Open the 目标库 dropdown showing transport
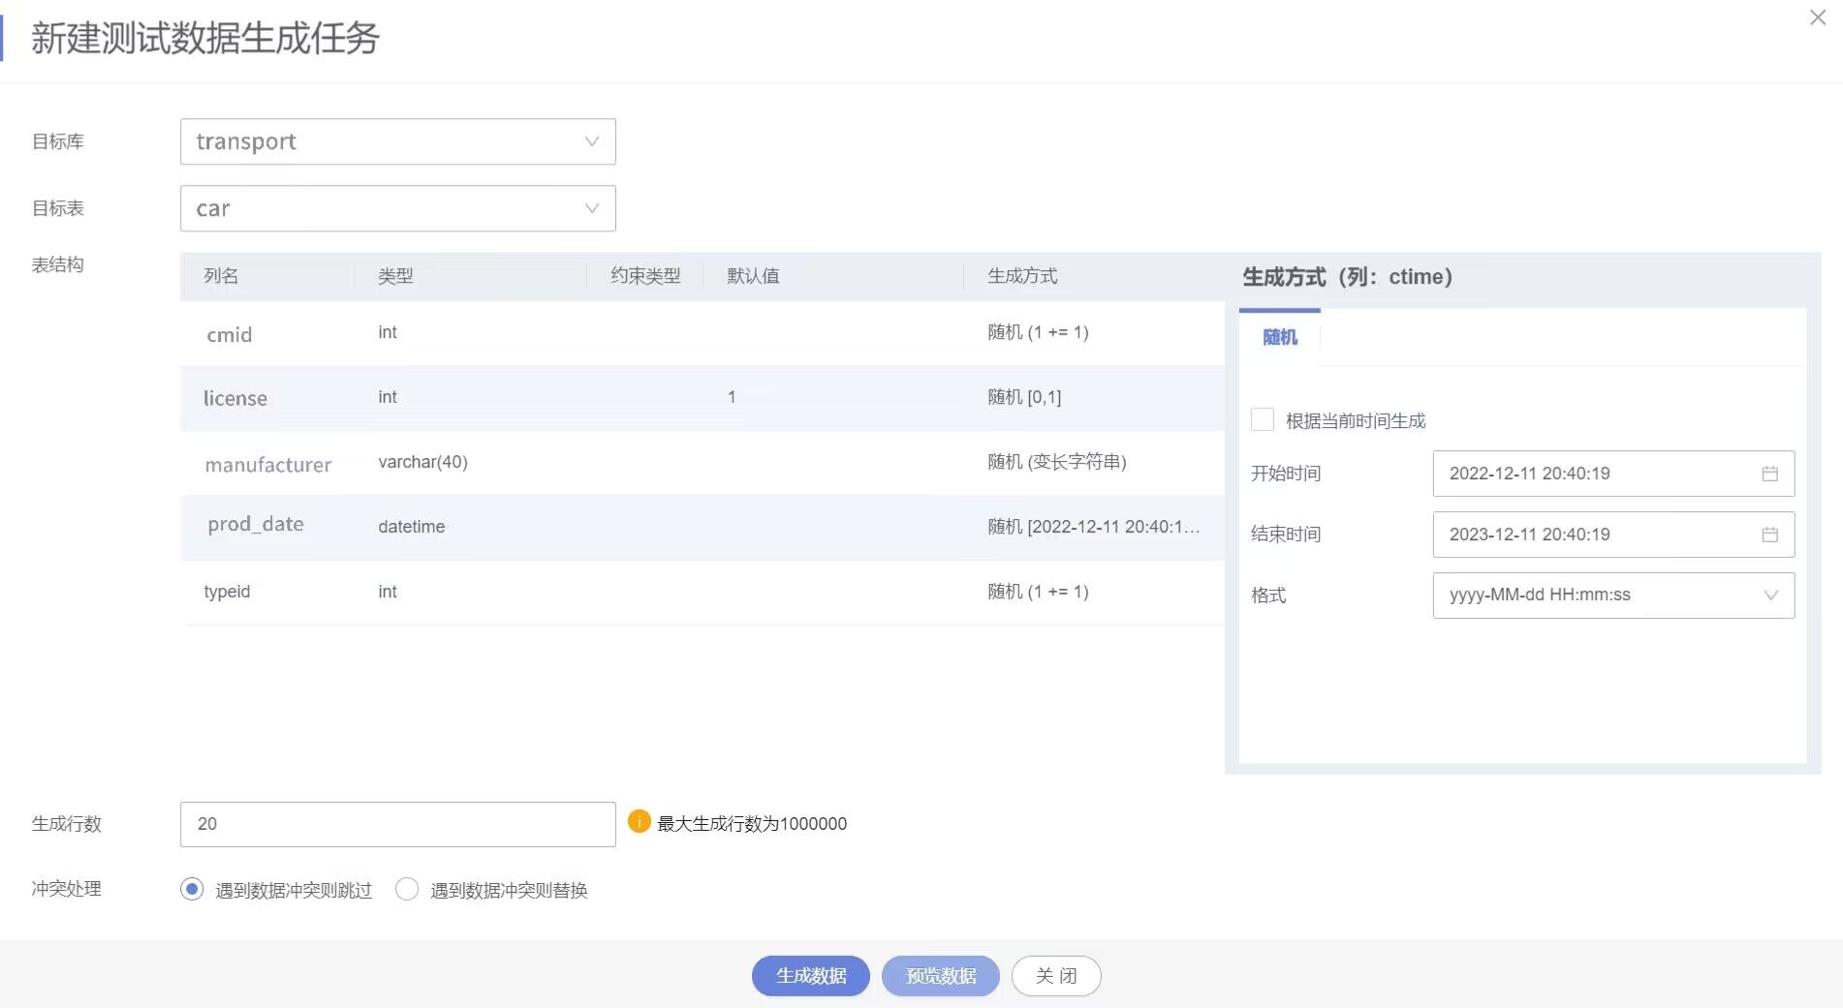The width and height of the screenshot is (1843, 1008). [396, 141]
